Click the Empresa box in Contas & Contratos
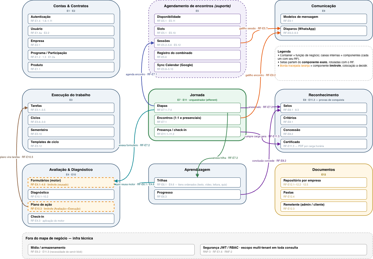Viewport: 373px width, 259px height. tap(71, 43)
